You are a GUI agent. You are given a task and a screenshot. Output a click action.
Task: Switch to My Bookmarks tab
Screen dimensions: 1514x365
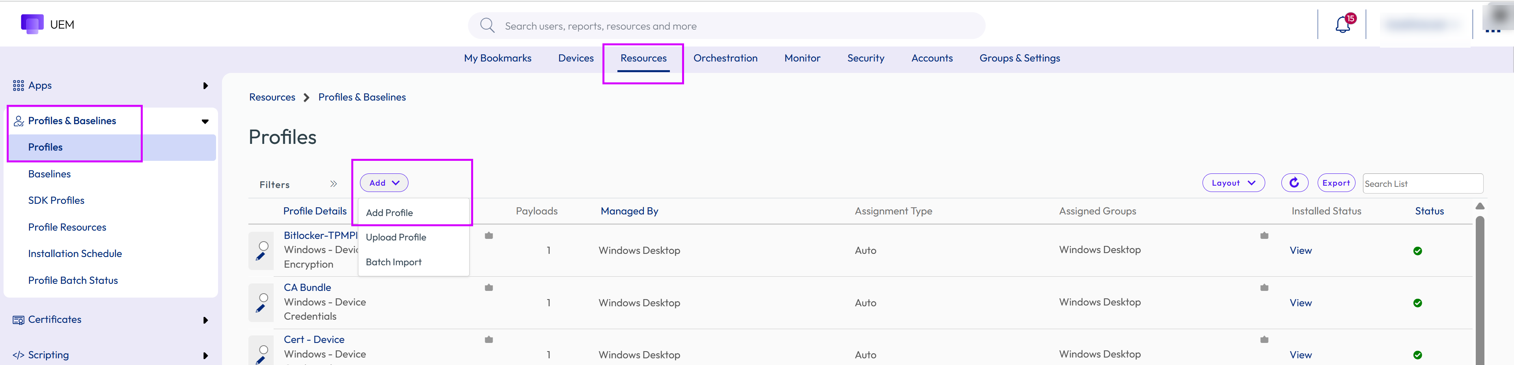[497, 58]
